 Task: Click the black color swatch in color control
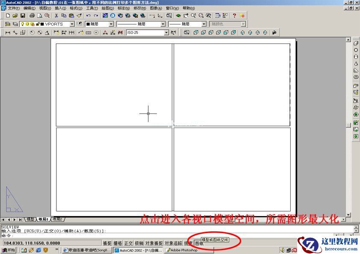point(88,24)
